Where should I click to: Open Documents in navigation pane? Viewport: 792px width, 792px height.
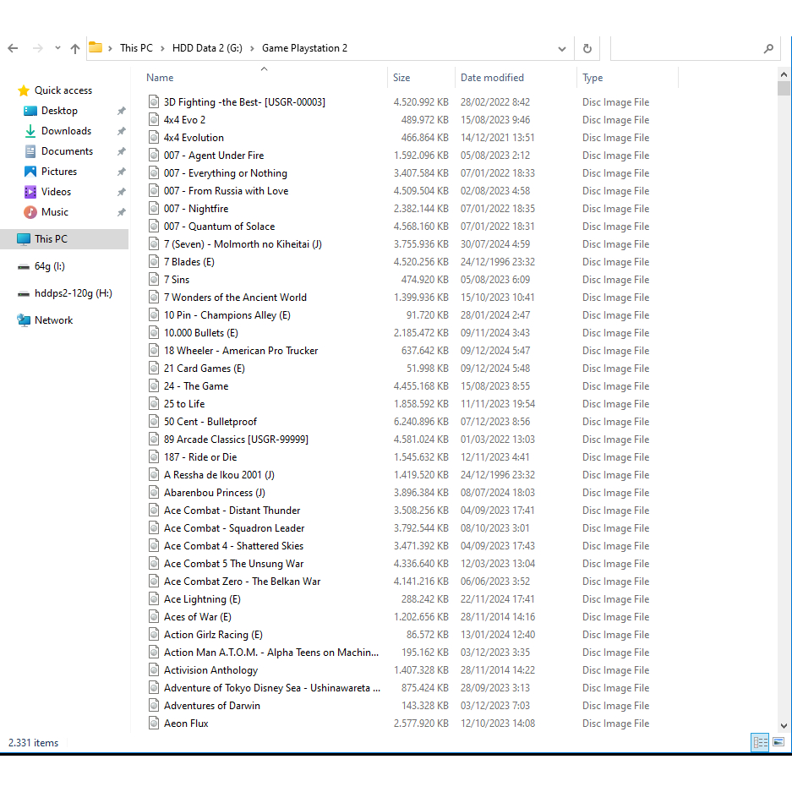click(67, 151)
